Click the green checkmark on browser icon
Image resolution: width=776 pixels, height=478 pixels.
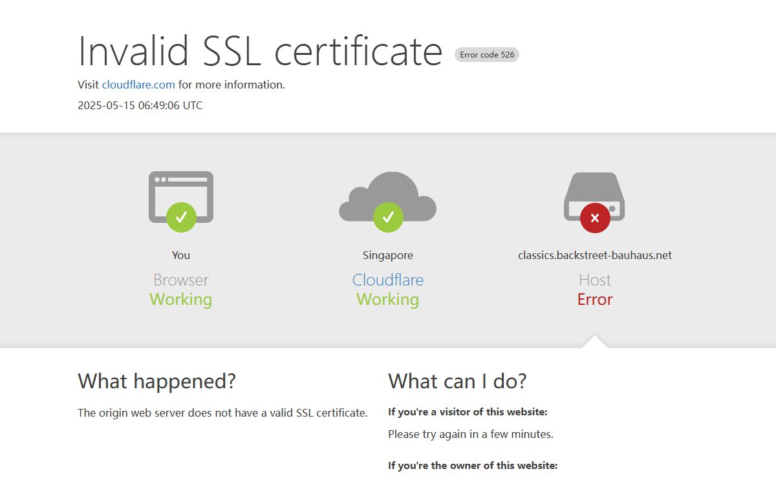click(181, 217)
